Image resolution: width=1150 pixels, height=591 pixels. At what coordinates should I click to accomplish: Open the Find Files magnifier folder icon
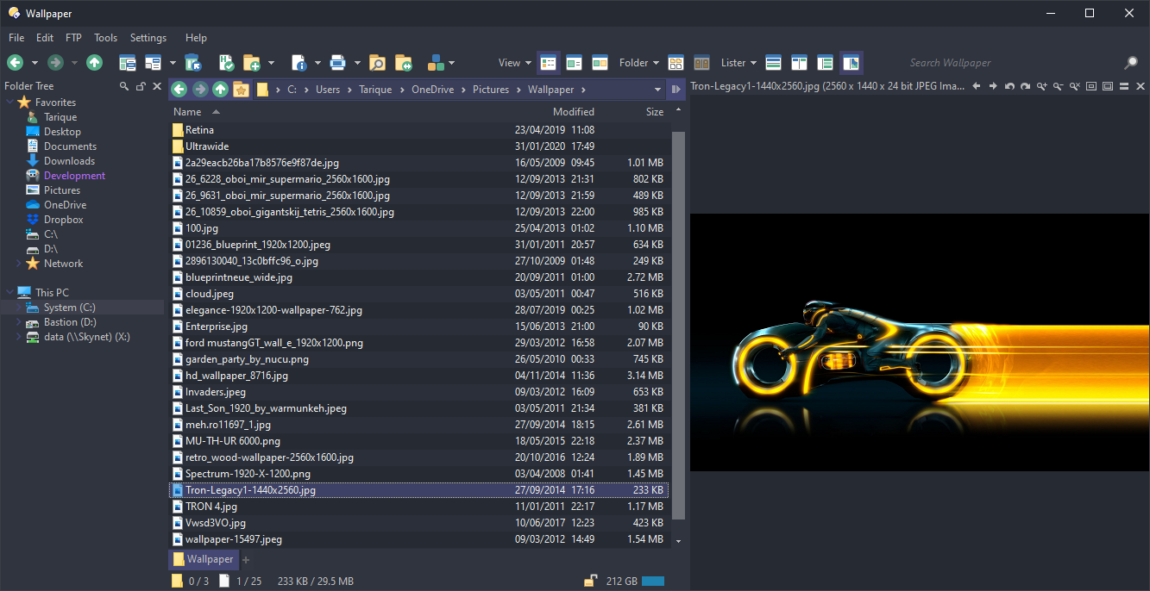click(377, 62)
